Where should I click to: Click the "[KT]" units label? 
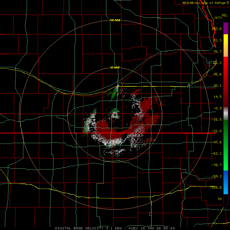click(218, 18)
